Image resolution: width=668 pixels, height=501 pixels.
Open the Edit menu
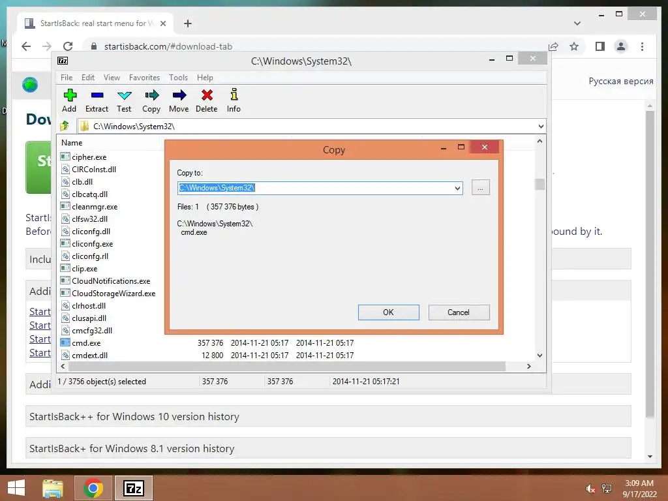[x=88, y=78]
